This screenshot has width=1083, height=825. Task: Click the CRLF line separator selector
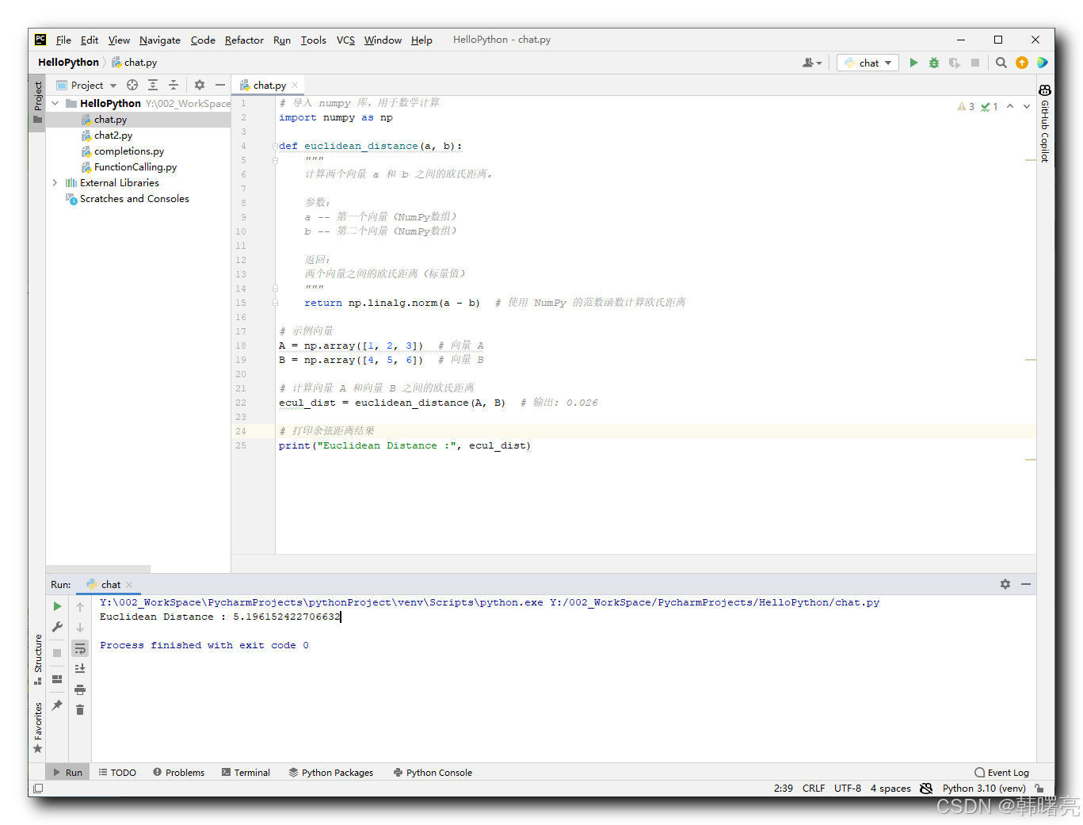tap(814, 789)
